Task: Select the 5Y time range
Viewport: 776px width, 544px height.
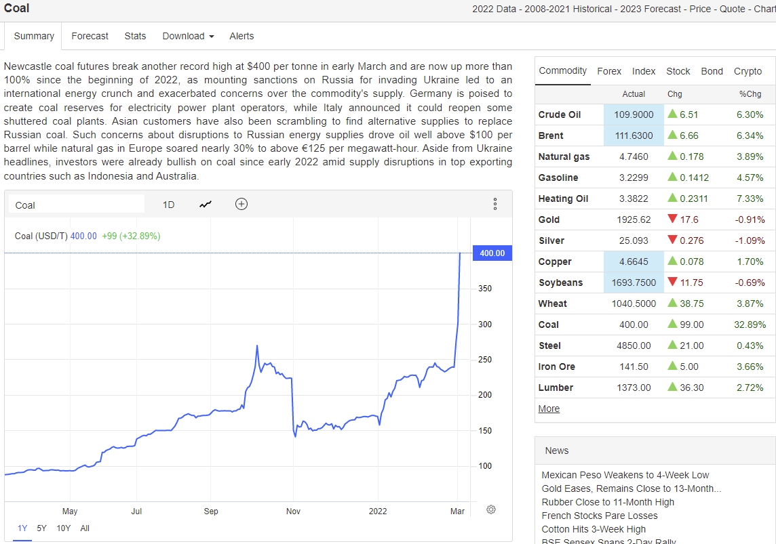Action: [42, 528]
